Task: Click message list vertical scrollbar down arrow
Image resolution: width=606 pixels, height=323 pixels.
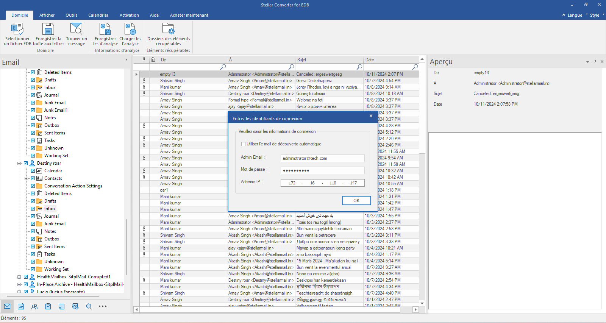Action: tap(422, 303)
